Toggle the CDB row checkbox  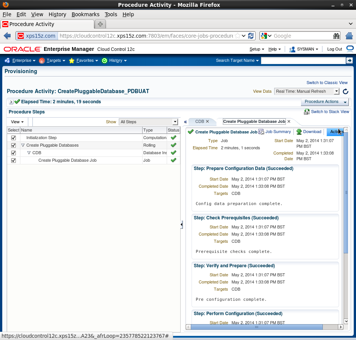[14, 153]
